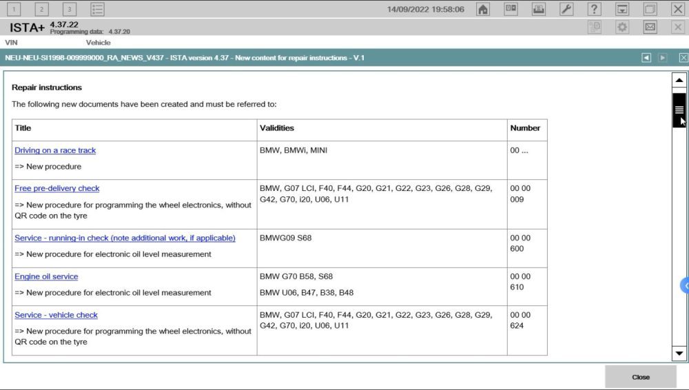The height and width of the screenshot is (390, 689).
Task: Open Engine oil service link
Action: (46, 276)
